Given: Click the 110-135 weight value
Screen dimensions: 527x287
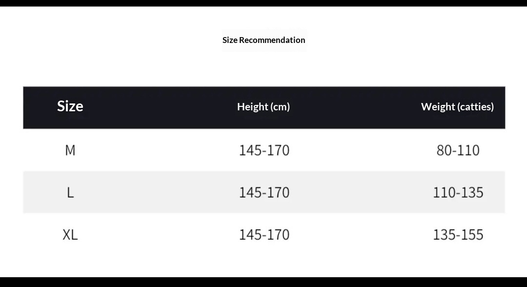Looking at the screenshot, I should 458,192.
